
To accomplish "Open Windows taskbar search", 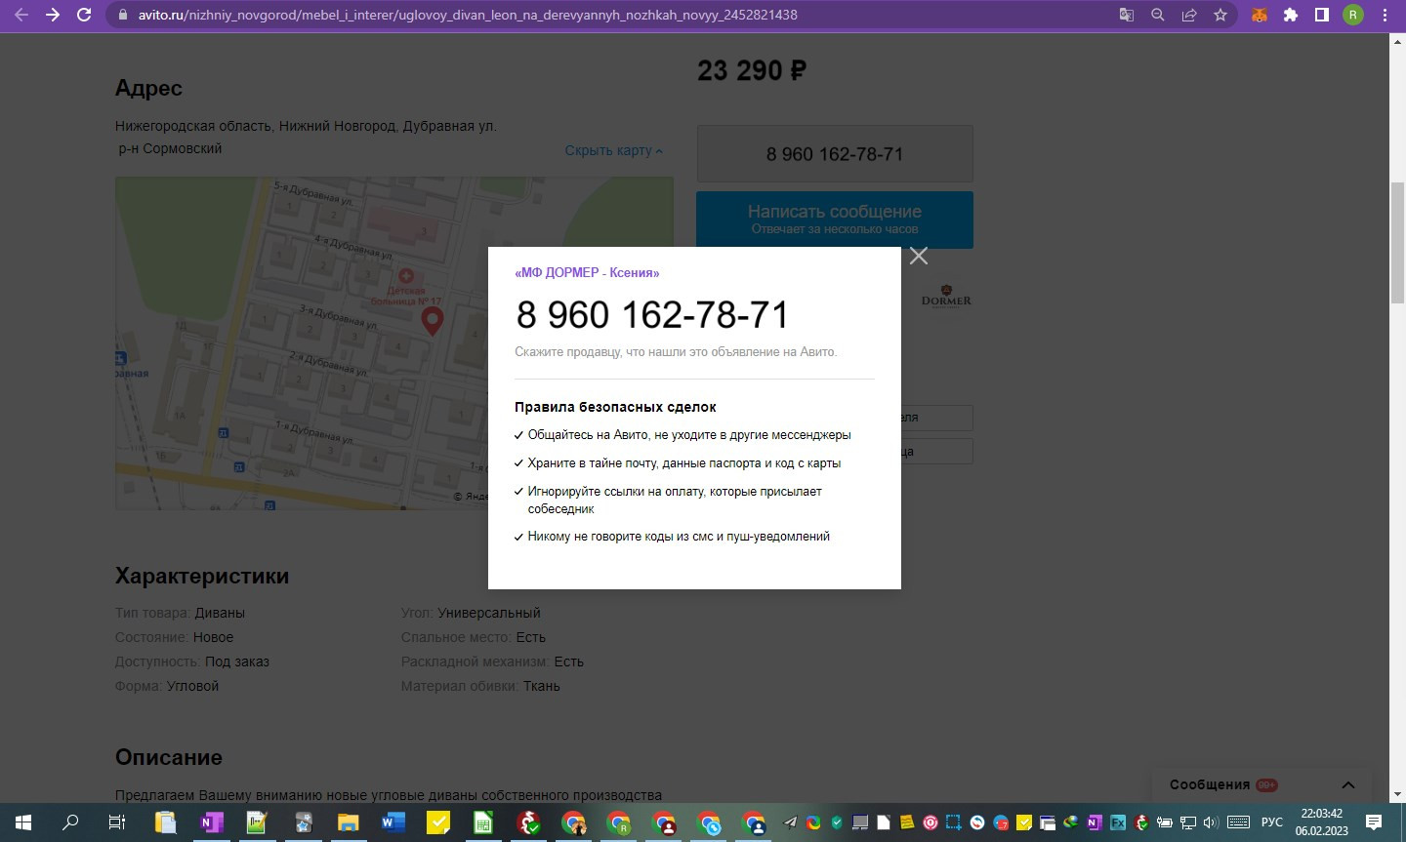I will (70, 822).
